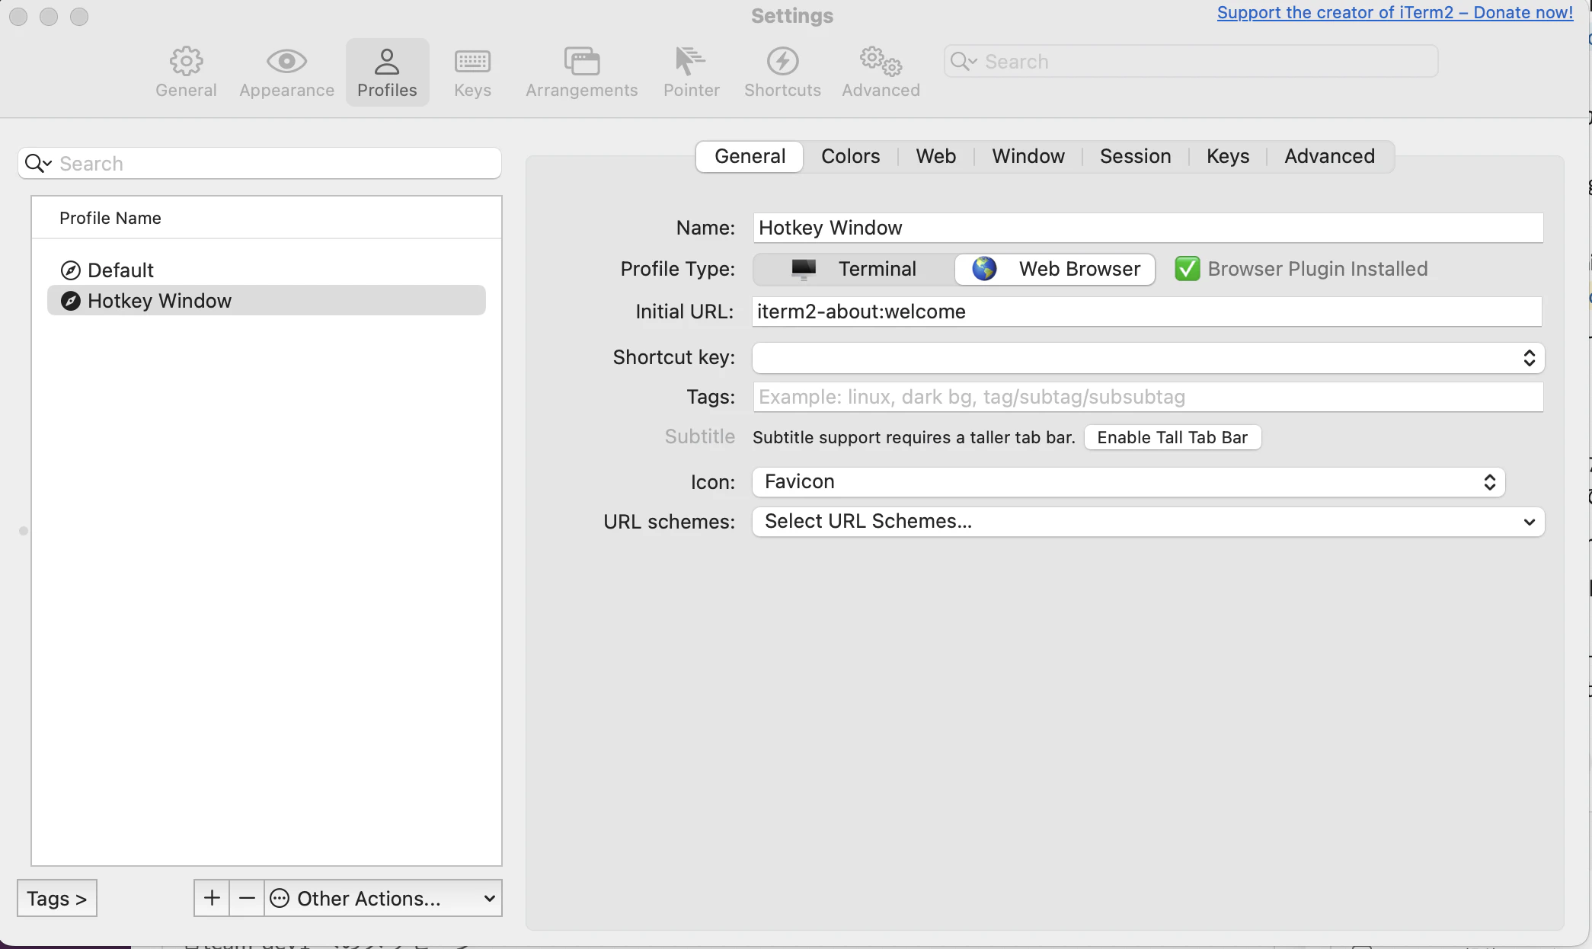The width and height of the screenshot is (1592, 949).
Task: Open the Donate now link
Action: coord(1395,12)
